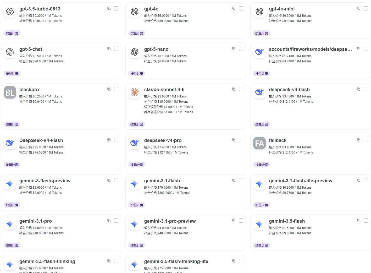Click the 按量计费 tag on claude-sonnet-4-6 card
This screenshot has width=371, height=273.
[137, 124]
